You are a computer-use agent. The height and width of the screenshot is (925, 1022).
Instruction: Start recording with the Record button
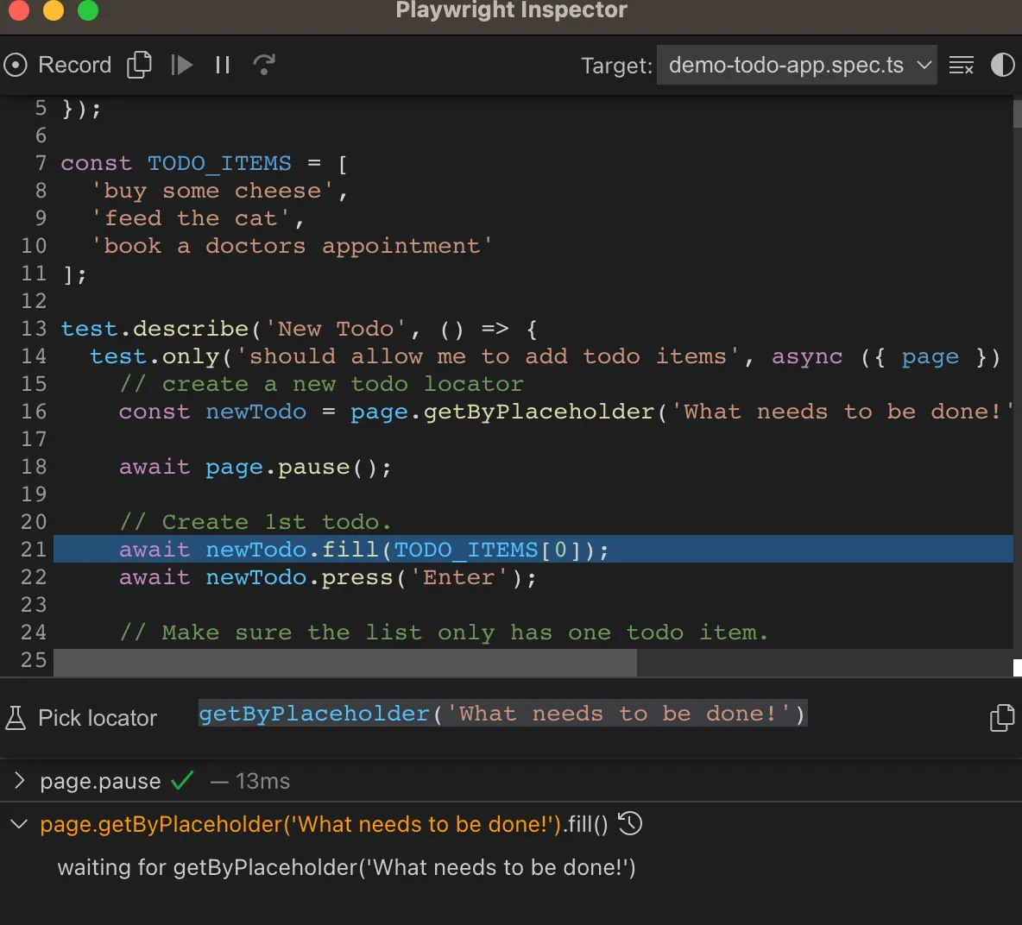coord(57,65)
